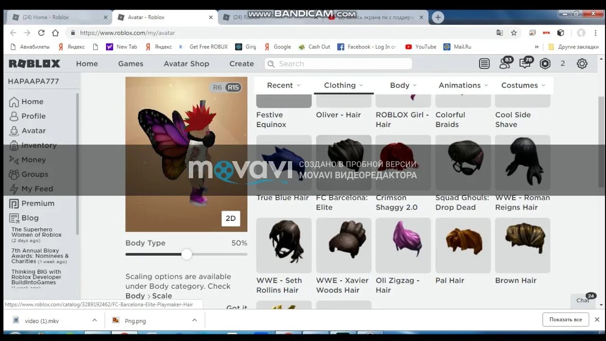Open menu arrow for video (1).mkv download

click(x=94, y=321)
